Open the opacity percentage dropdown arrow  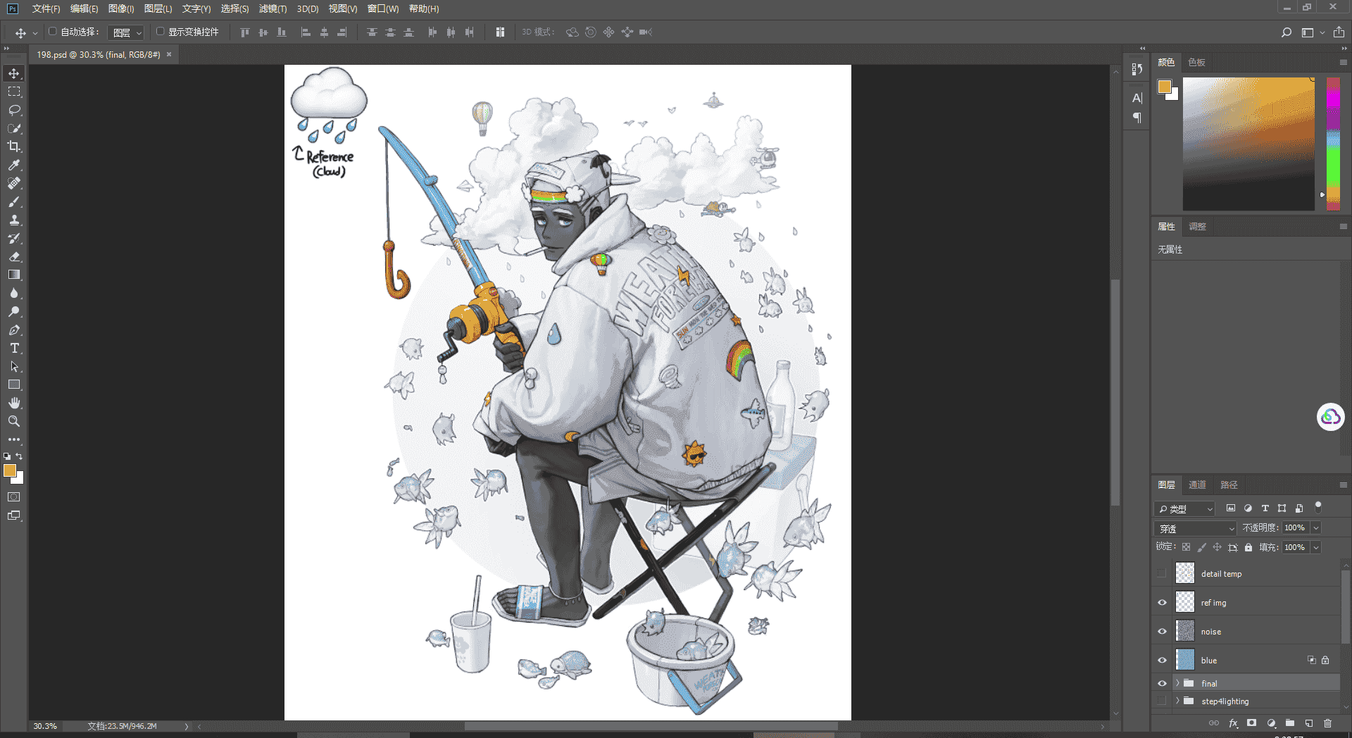[1315, 527]
